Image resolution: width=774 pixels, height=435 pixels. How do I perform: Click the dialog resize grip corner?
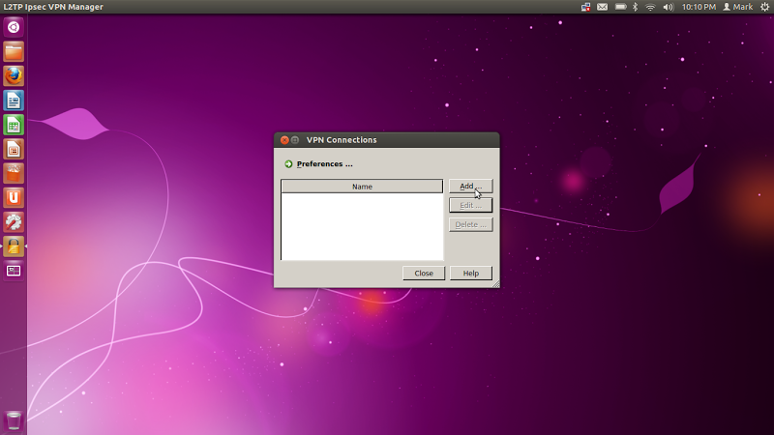tap(495, 283)
